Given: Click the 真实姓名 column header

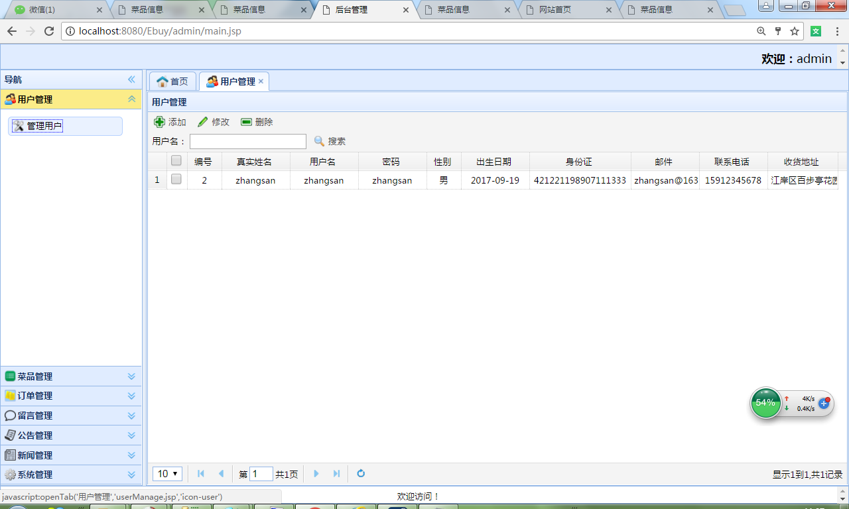Looking at the screenshot, I should [255, 162].
